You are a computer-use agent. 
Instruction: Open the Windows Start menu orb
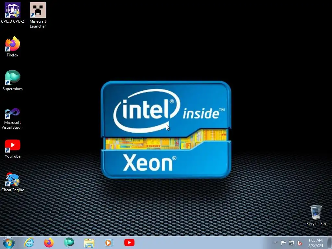(x=9, y=243)
